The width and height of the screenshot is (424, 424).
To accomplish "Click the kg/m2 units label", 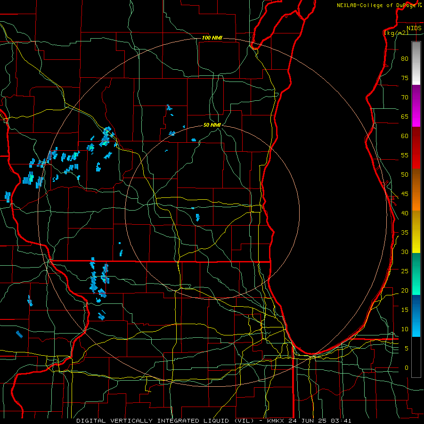I will pos(396,33).
